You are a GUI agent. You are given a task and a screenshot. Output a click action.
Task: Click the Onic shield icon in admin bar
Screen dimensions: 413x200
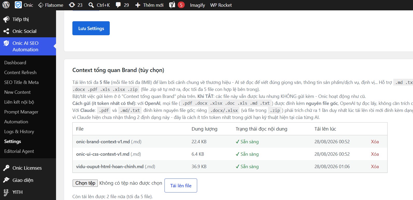point(18,5)
